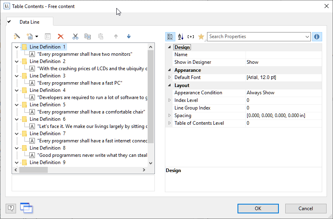Toggle the blue info description icon
The width and height of the screenshot is (333, 219).
[317, 36]
